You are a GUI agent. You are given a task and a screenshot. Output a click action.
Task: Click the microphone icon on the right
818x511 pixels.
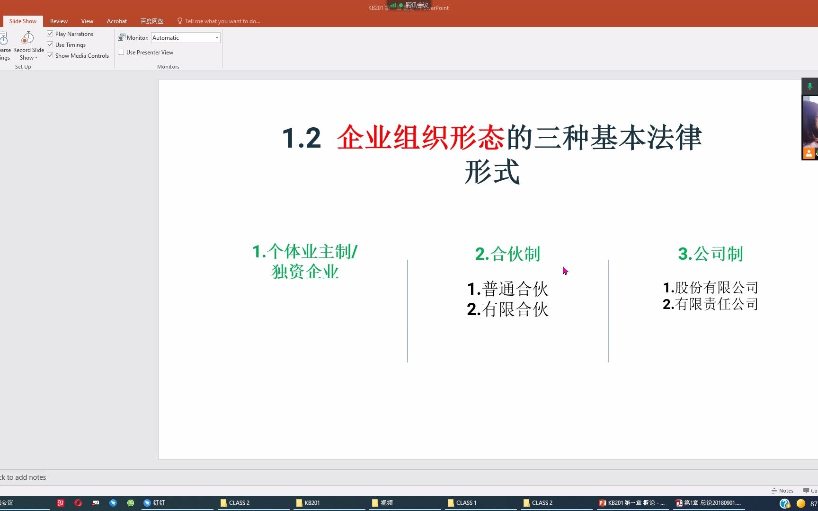point(809,86)
